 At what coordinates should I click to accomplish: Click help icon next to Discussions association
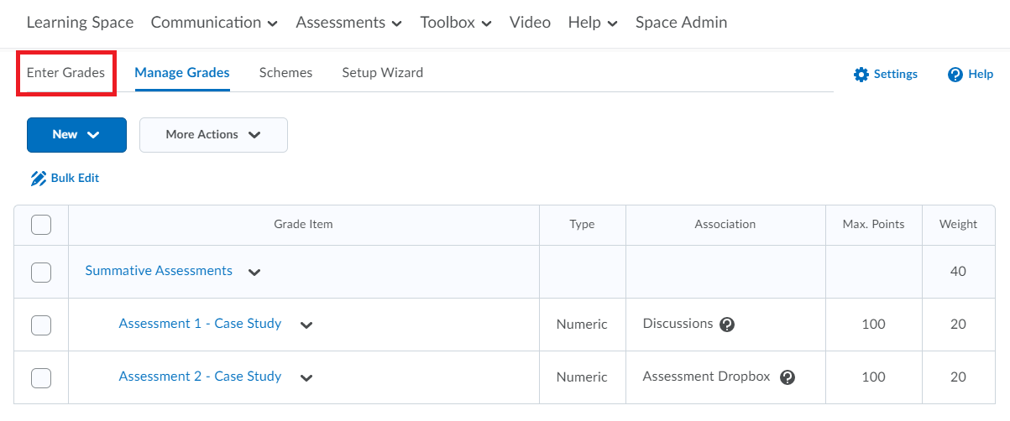[727, 325]
